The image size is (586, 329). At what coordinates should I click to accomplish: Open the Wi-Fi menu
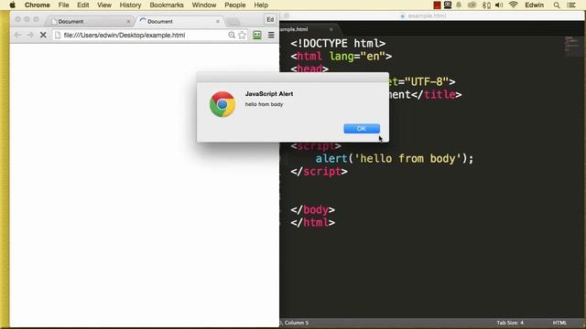tap(513, 5)
